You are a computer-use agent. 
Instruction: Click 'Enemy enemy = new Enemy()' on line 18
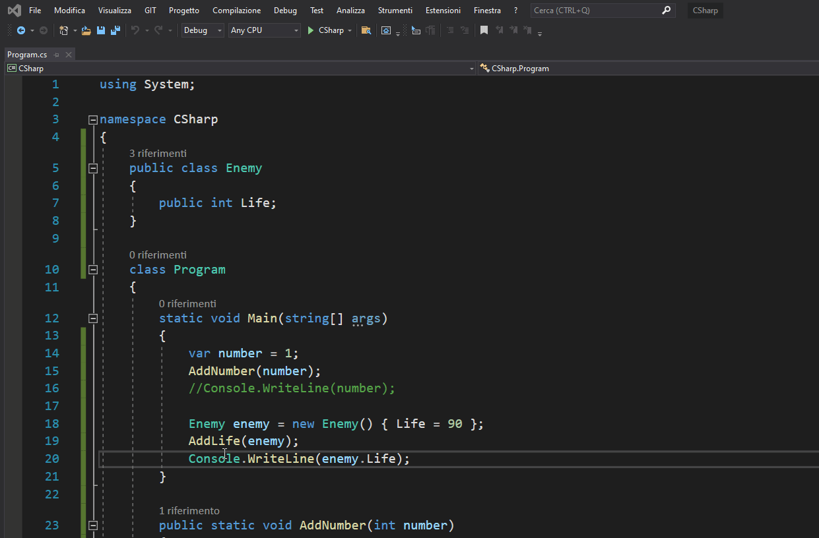(x=282, y=424)
